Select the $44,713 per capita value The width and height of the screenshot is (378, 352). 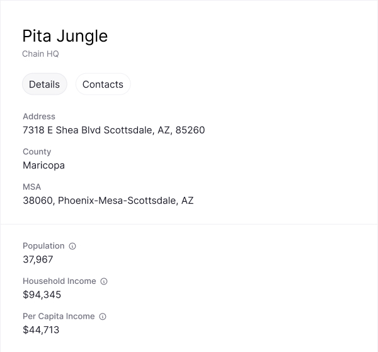(x=41, y=330)
